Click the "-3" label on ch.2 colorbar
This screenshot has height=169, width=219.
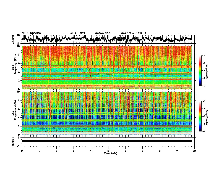(204, 101)
